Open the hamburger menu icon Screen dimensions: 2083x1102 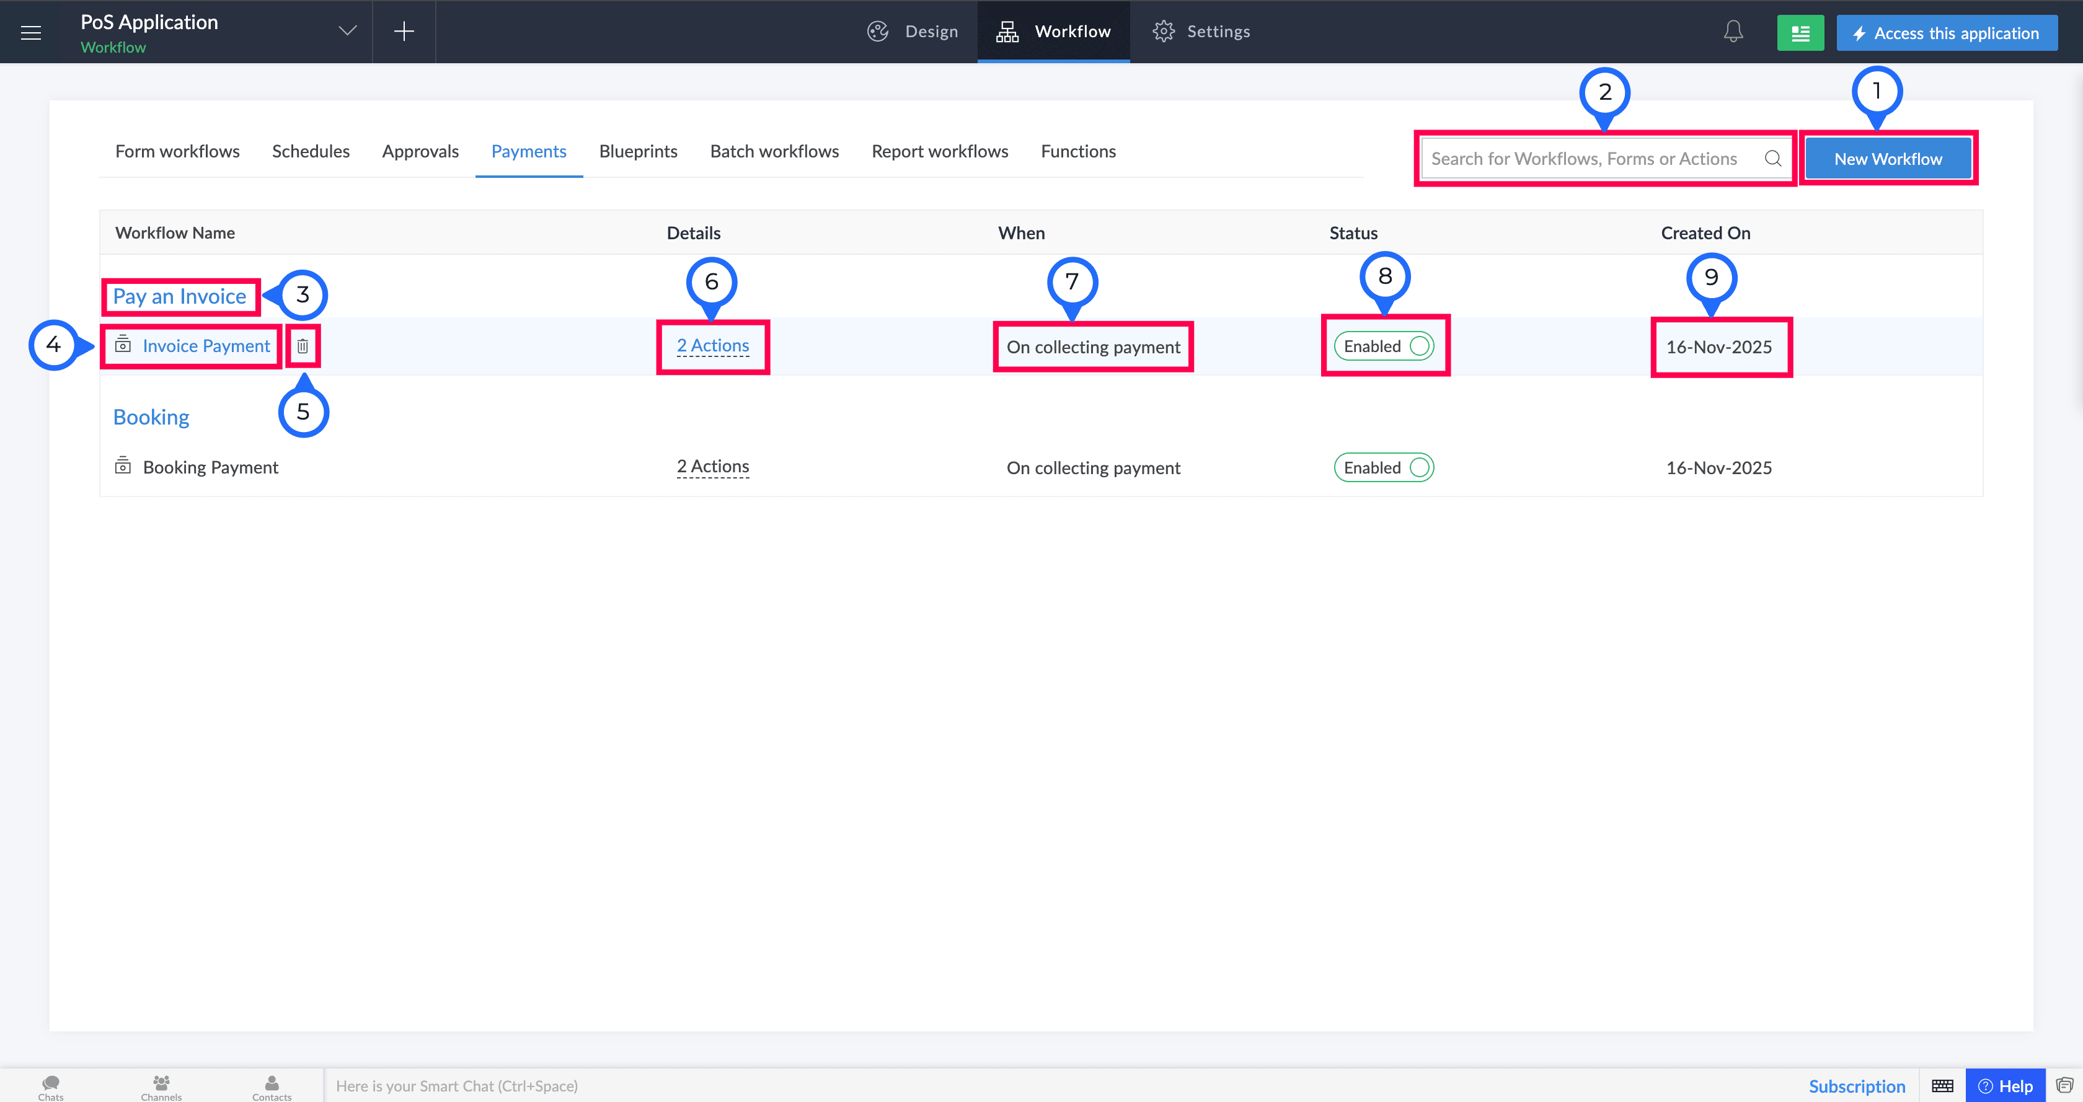[31, 32]
